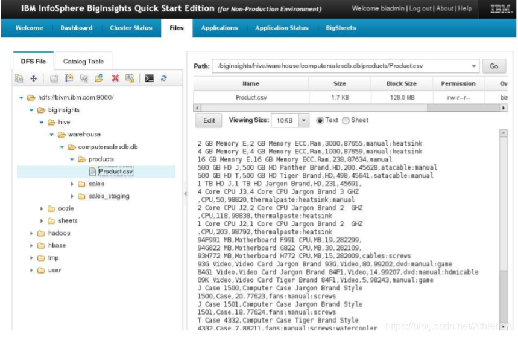The height and width of the screenshot is (337, 518).
Task: Open the Dashboard tab
Action: (x=77, y=28)
